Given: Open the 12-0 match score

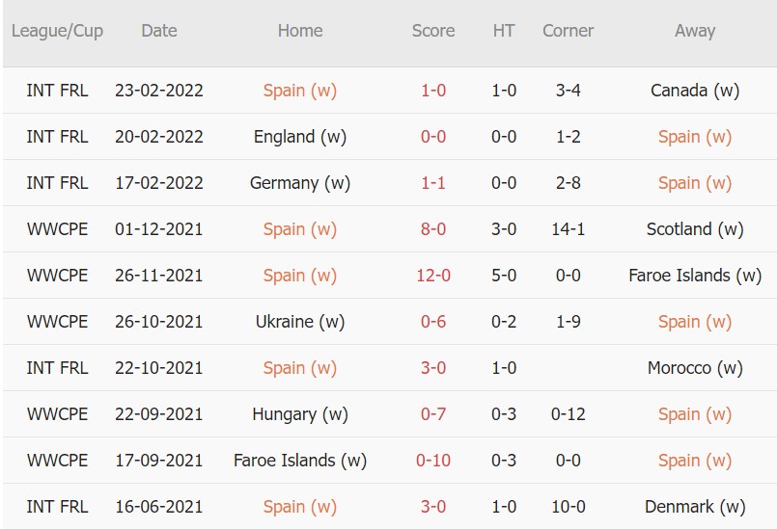Looking at the screenshot, I should (x=432, y=276).
